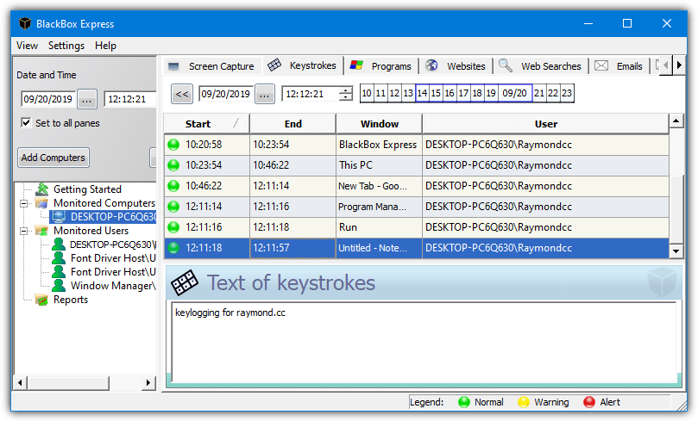Click the left-panel horizontal scrollbar thumb
Screen dimensions: 698x421
[68, 382]
